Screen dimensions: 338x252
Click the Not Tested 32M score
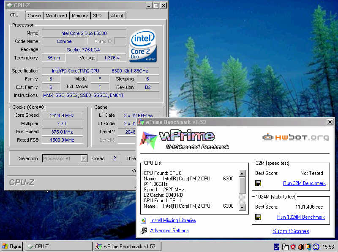pyautogui.click(x=312, y=173)
